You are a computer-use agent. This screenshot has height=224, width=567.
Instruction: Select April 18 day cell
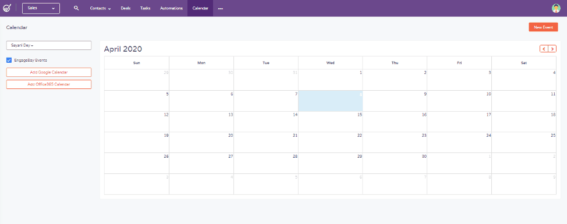[x=523, y=122]
